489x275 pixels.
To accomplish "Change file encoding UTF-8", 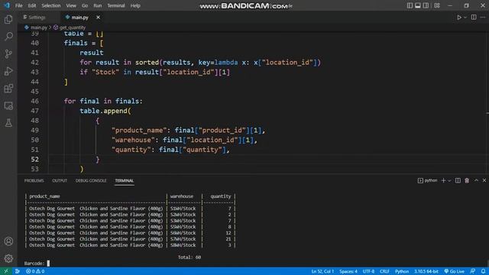I will [368, 271].
